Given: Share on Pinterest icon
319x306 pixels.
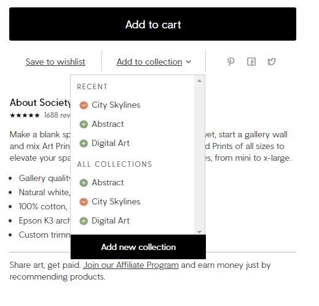Looking at the screenshot, I should coord(231,62).
